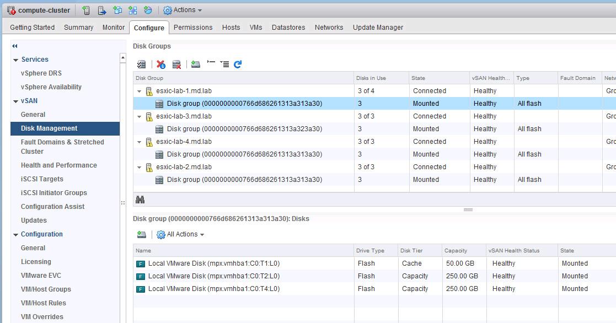Click the Claim Unused Disks checklist icon

[x=141, y=64]
